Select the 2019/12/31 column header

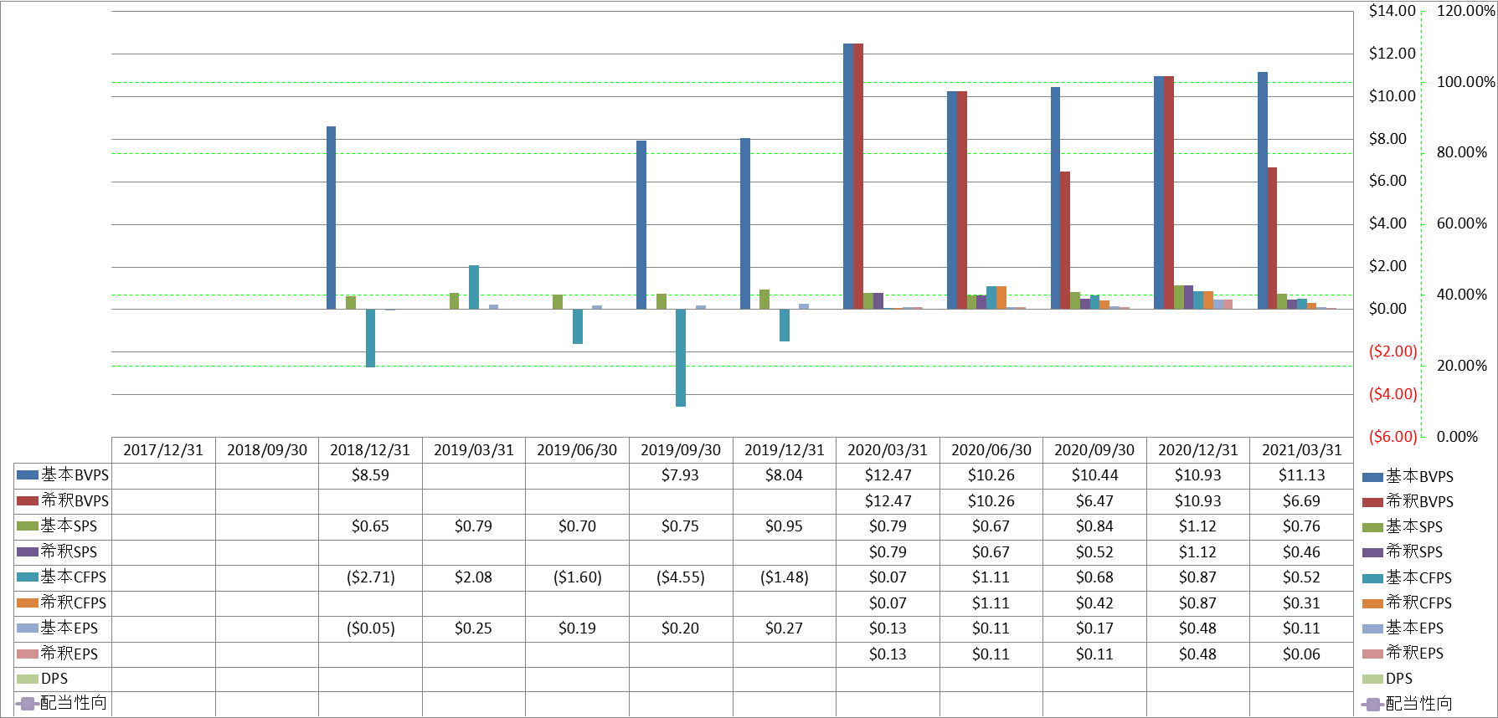[x=785, y=449]
